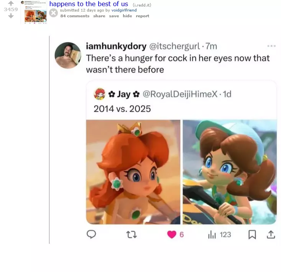
Task: Click the tweet reply speech bubble icon
Action: click(91, 234)
